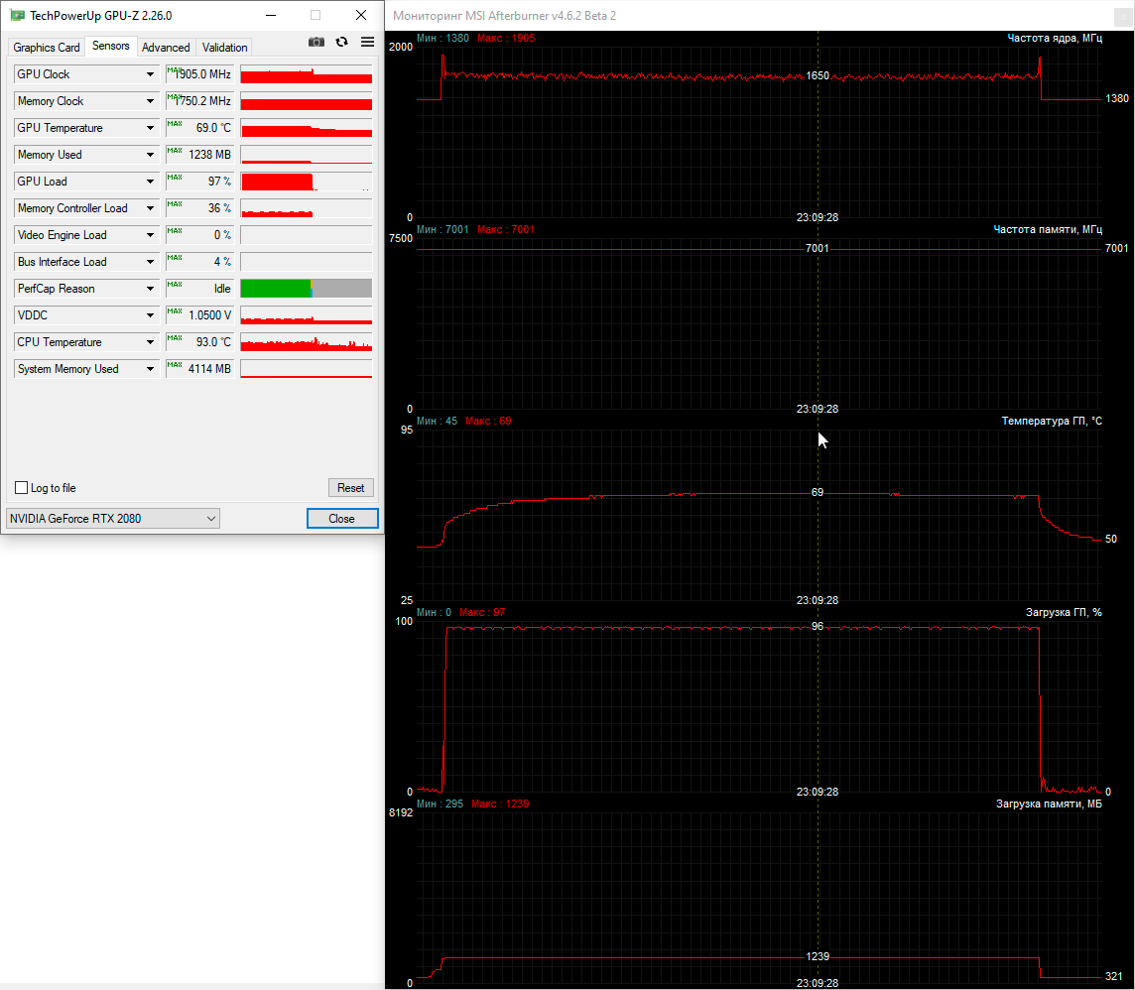1135x990 pixels.
Task: Open the Memory Clock sensor dropdown
Action: (x=150, y=101)
